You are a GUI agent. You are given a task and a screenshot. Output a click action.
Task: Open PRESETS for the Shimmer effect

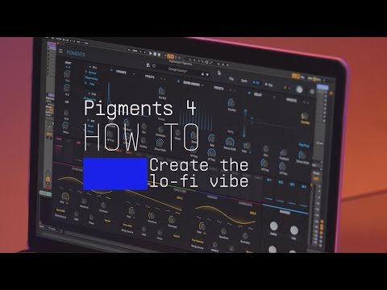tap(150, 77)
